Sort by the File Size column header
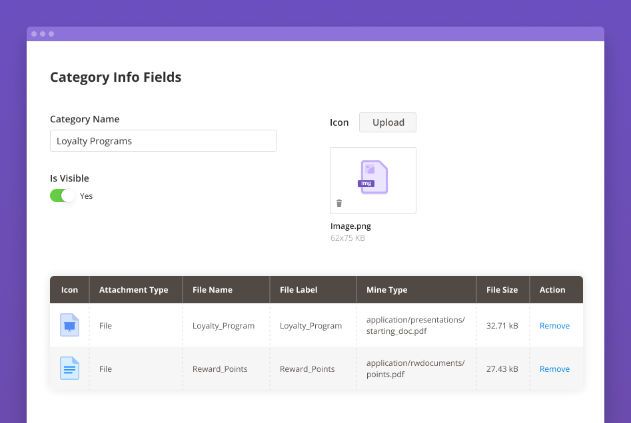Viewport: 631px width, 423px height. tap(502, 290)
